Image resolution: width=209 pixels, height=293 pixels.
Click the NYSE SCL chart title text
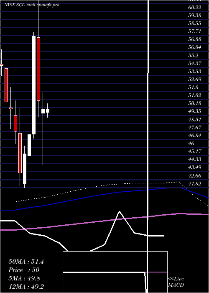pos(14,5)
